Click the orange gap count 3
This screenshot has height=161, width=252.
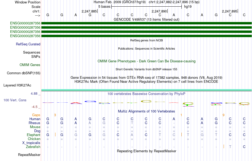[x=55, y=115]
